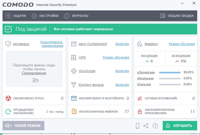Click the network intrusions signal icon
This screenshot has width=200, height=135.
click(x=140, y=98)
